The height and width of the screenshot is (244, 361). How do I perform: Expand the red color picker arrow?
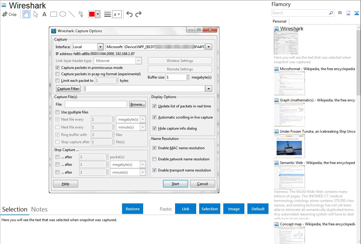[x=98, y=14]
